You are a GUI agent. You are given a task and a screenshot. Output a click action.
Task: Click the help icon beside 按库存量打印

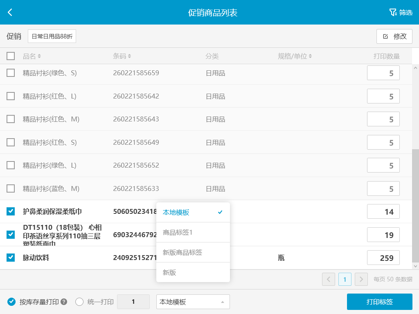click(x=64, y=302)
